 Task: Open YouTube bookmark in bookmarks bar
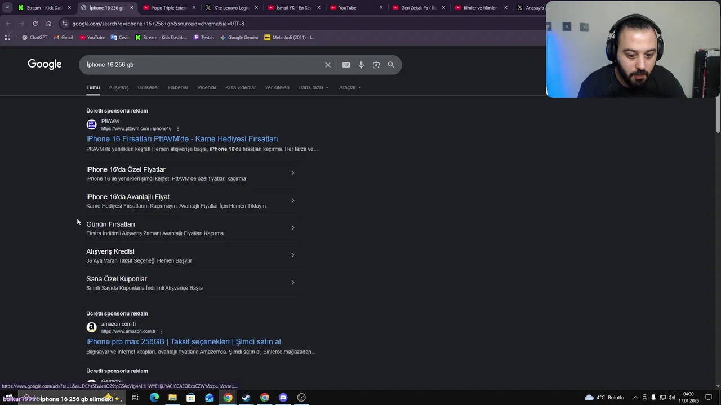pos(92,38)
